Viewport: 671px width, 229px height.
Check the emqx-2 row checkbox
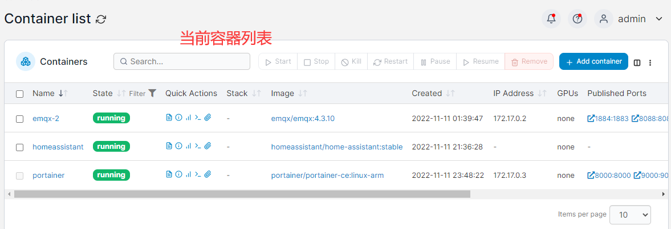(x=20, y=119)
